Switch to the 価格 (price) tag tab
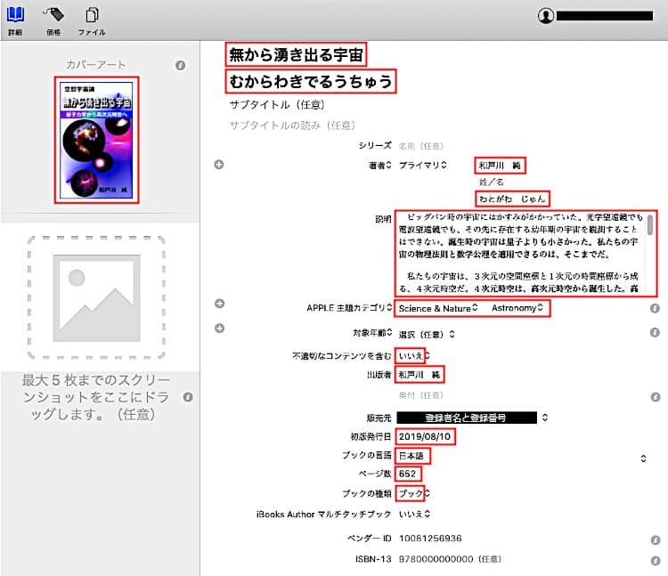The image size is (668, 576). coord(53,20)
